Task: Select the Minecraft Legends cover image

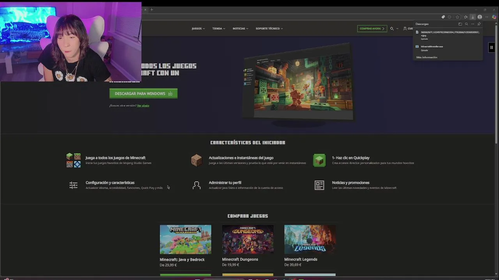Action: pos(310,240)
